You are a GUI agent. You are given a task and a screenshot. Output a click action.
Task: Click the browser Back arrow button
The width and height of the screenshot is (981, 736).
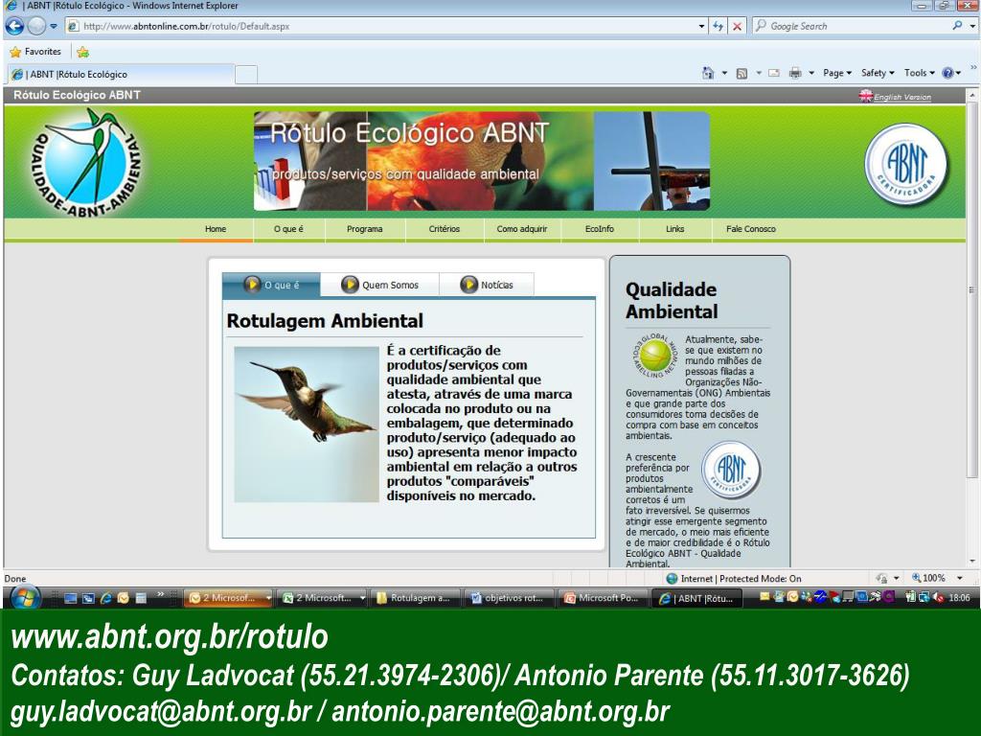click(14, 26)
